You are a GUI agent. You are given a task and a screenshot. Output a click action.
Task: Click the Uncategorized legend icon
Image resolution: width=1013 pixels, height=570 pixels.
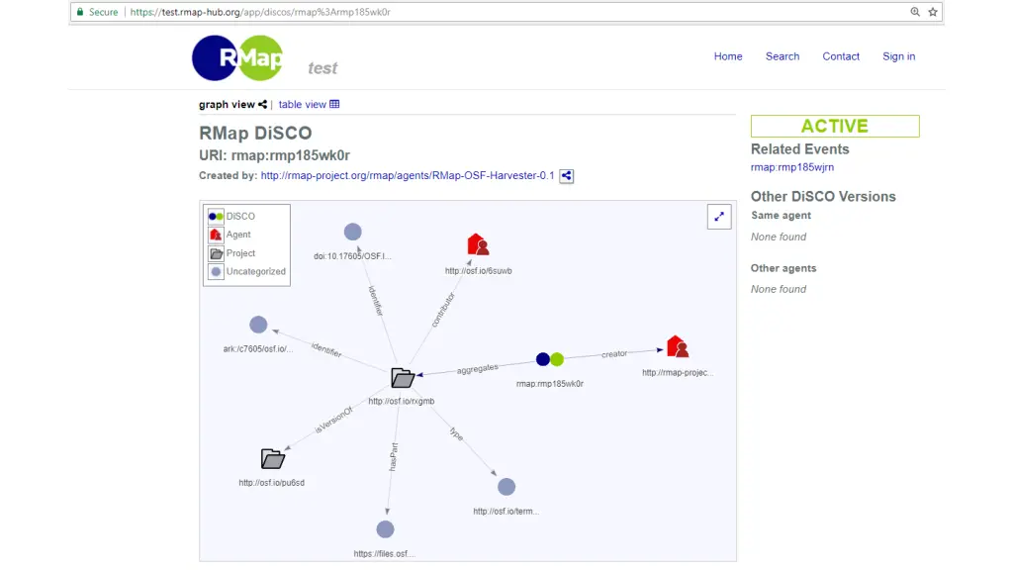216,271
